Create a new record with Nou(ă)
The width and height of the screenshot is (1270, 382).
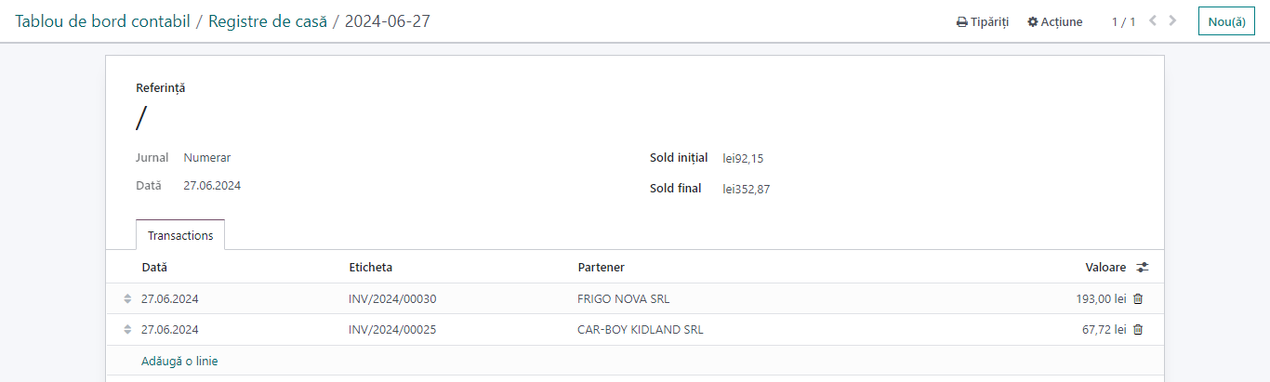pos(1226,21)
